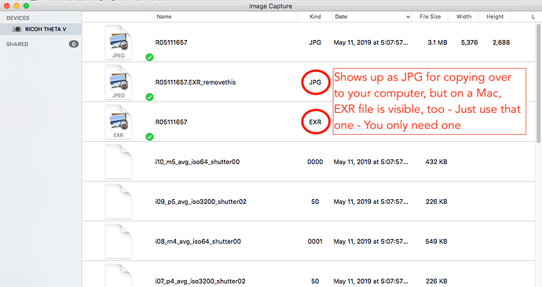This screenshot has height=287, width=542.
Task: Click the 2,688 height value
Action: click(501, 42)
